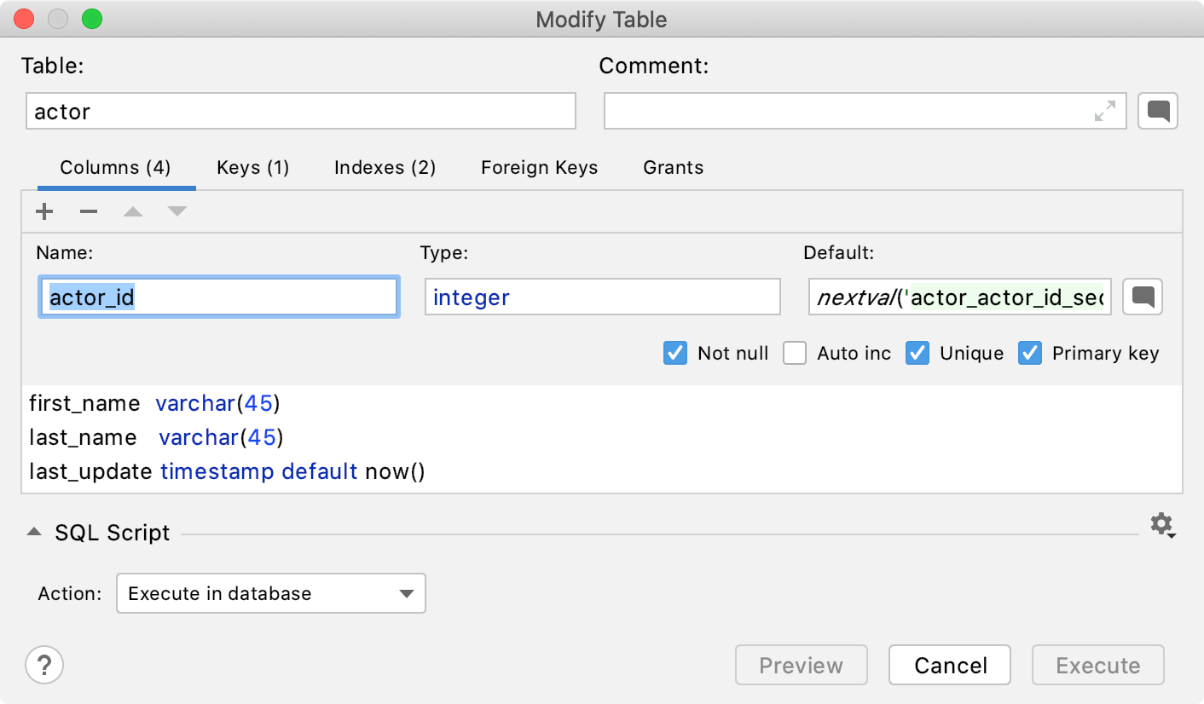Add a new column with the plus icon
1204x704 pixels.
coord(43,211)
